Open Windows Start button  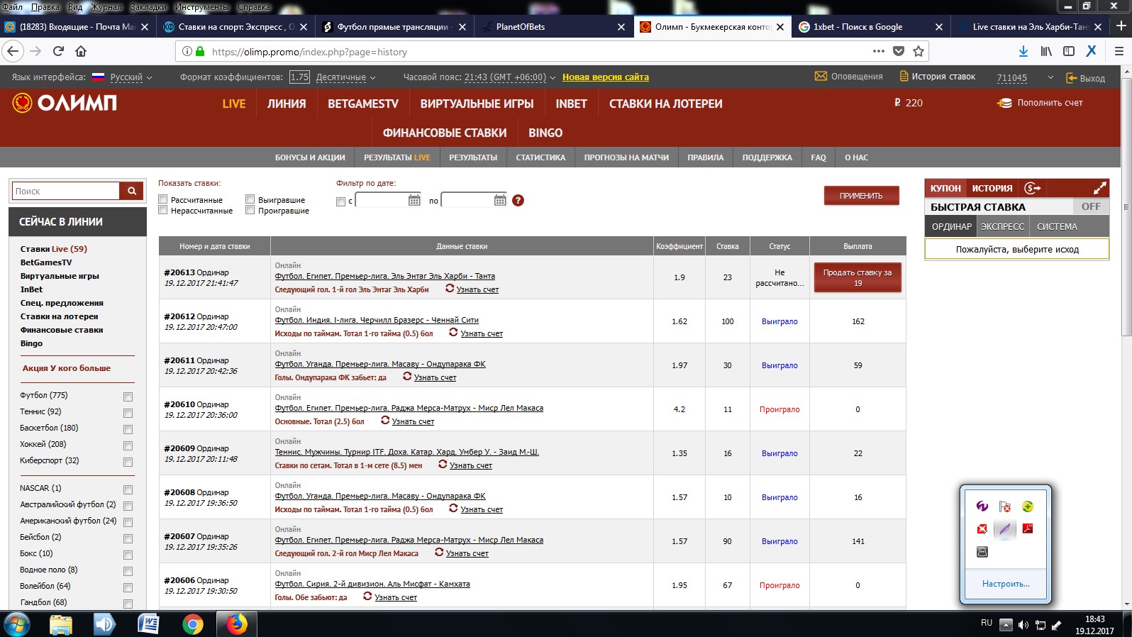(16, 624)
